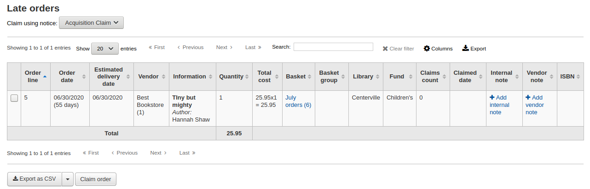Go to Last page in bottom pagination

(187, 153)
